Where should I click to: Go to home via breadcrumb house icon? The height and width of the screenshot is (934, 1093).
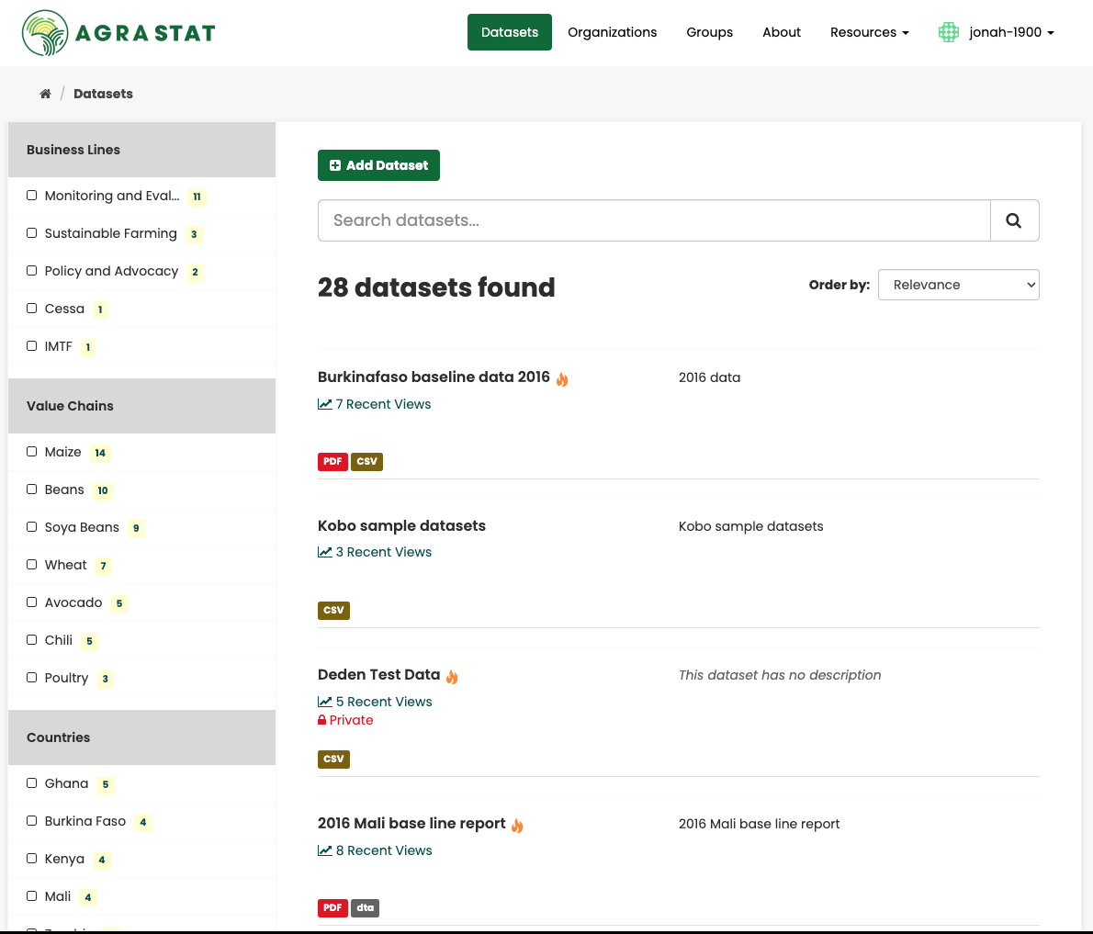pos(45,94)
